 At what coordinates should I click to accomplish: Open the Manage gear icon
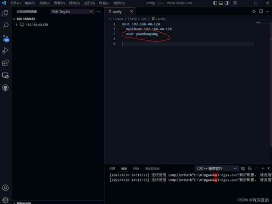(x=5, y=200)
